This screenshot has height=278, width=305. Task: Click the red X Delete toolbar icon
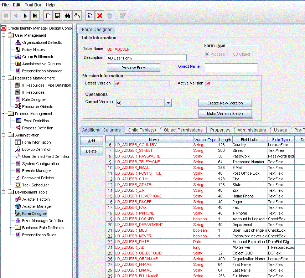click(x=100, y=16)
